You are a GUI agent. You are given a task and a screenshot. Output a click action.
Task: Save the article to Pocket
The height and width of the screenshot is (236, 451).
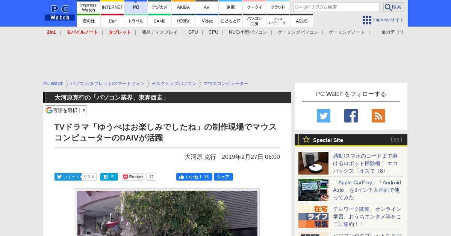click(133, 177)
